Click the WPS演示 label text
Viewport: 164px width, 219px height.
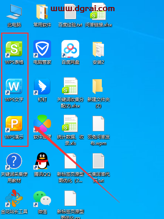14,137
